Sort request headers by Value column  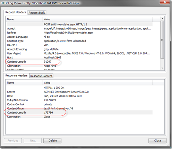(x=97, y=19)
